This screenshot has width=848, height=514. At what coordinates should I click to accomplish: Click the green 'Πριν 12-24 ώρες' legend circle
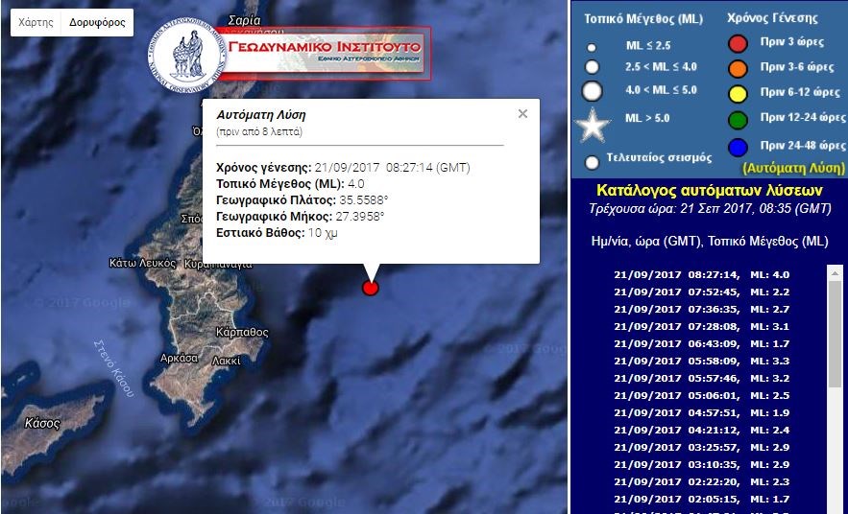[738, 119]
